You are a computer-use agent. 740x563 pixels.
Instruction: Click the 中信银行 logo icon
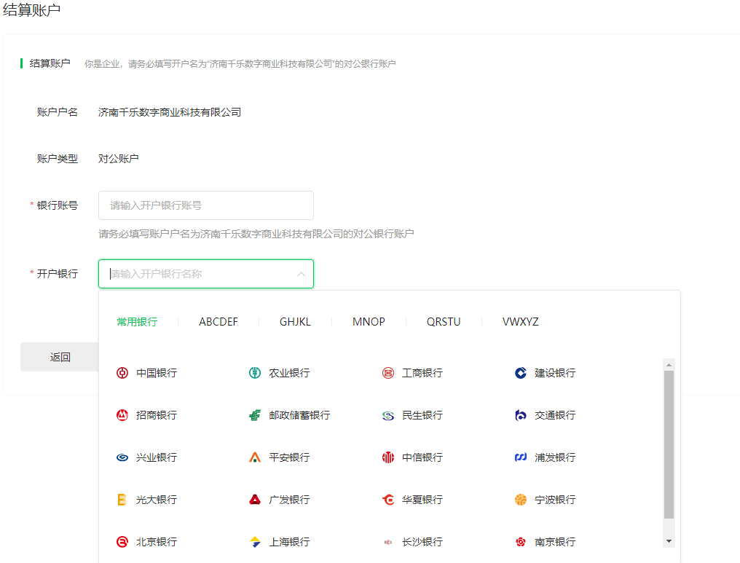coord(388,457)
